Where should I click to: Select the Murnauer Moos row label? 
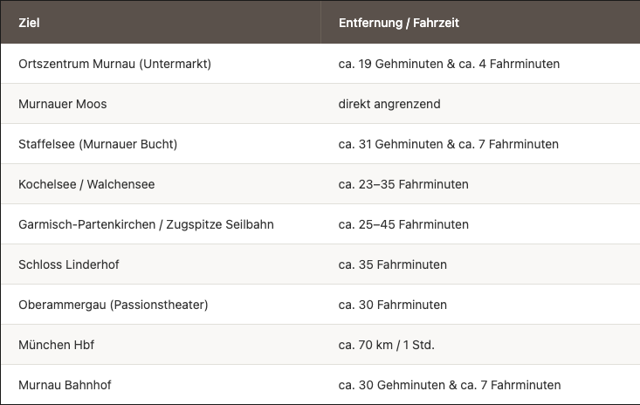[x=63, y=104]
